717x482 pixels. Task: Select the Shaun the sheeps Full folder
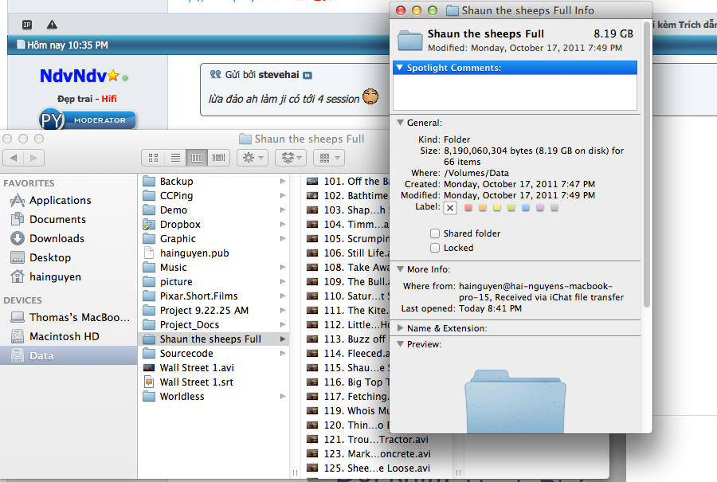coord(214,339)
